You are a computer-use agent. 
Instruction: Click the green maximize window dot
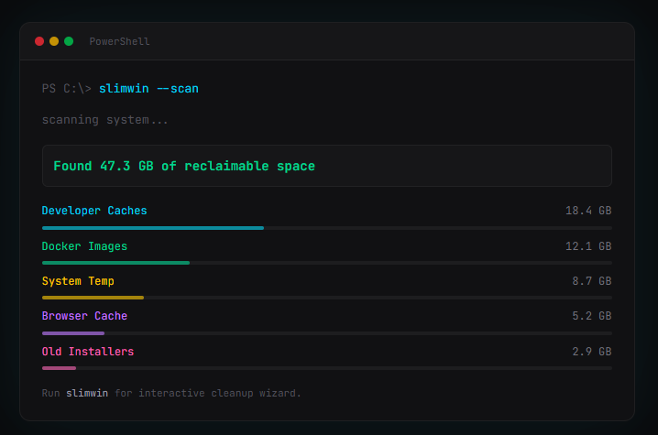[69, 41]
